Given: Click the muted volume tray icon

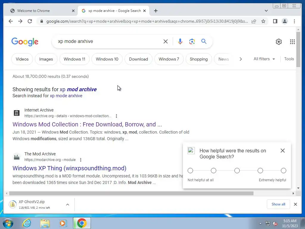Looking at the screenshot, I should click(275, 224).
